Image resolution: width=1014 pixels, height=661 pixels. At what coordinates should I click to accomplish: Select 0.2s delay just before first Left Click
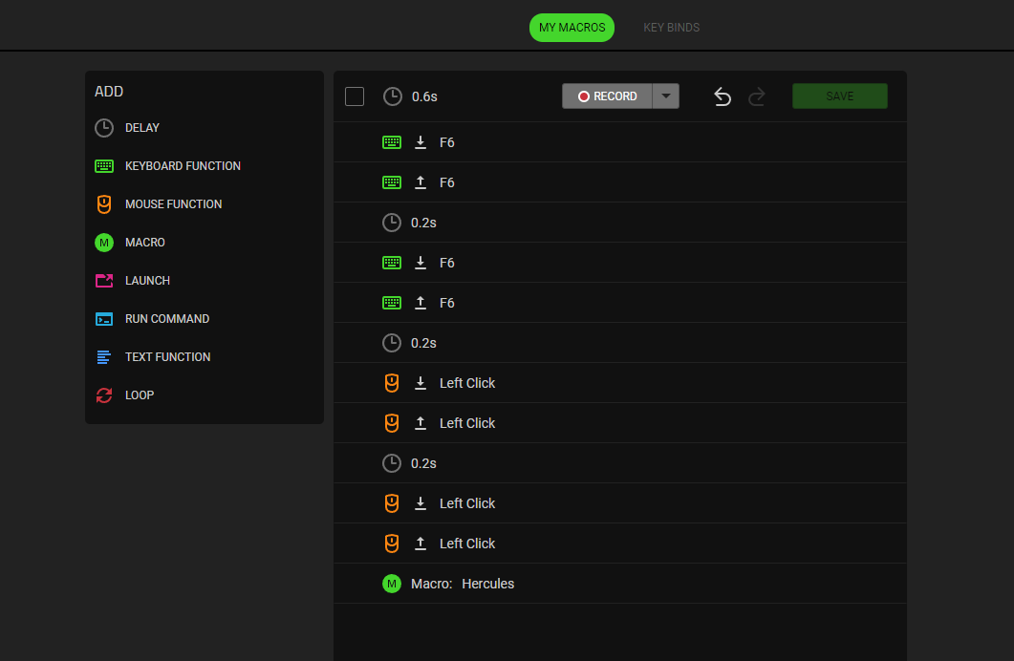tap(619, 343)
